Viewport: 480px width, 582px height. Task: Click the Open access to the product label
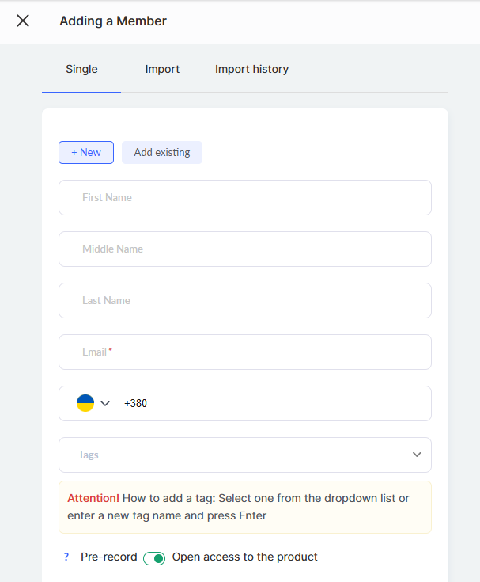click(x=244, y=557)
